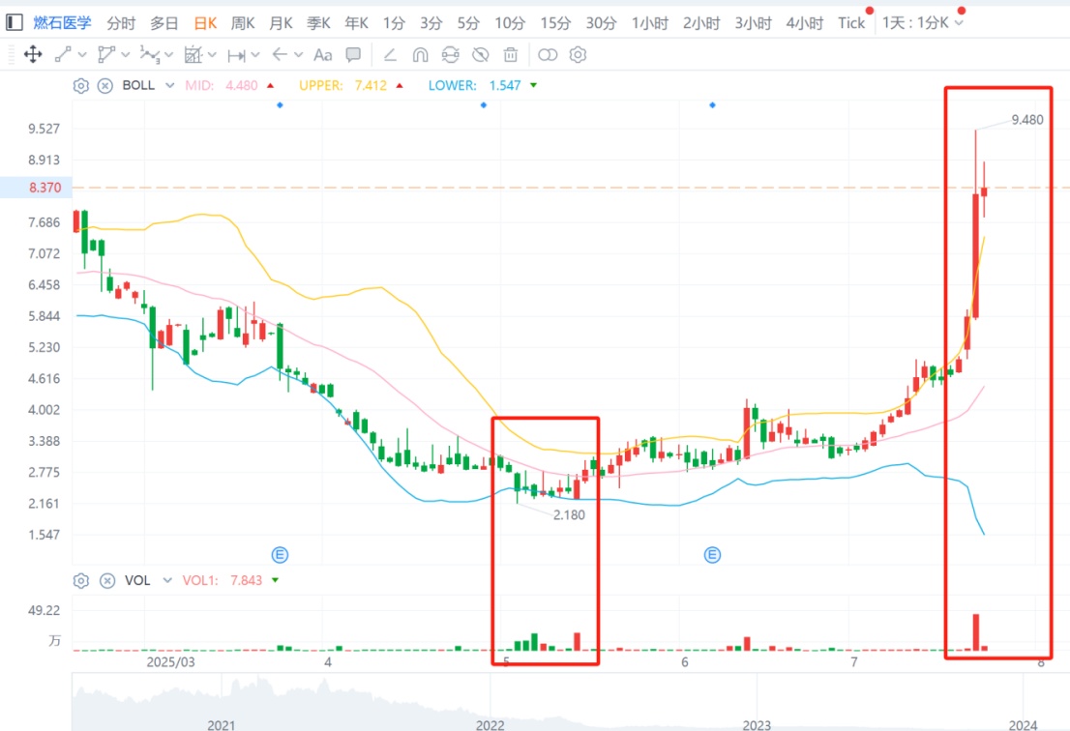This screenshot has width=1070, height=731.
Task: Select the 1分 interval
Action: click(394, 23)
